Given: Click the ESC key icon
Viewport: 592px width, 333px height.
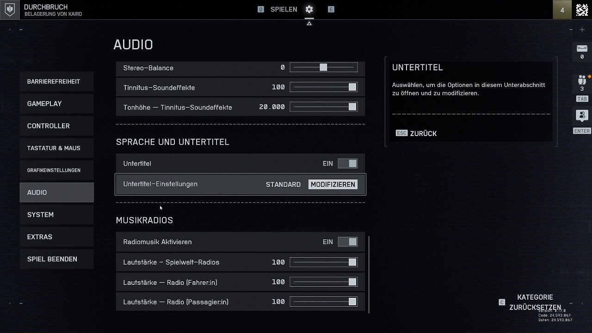Looking at the screenshot, I should [401, 133].
